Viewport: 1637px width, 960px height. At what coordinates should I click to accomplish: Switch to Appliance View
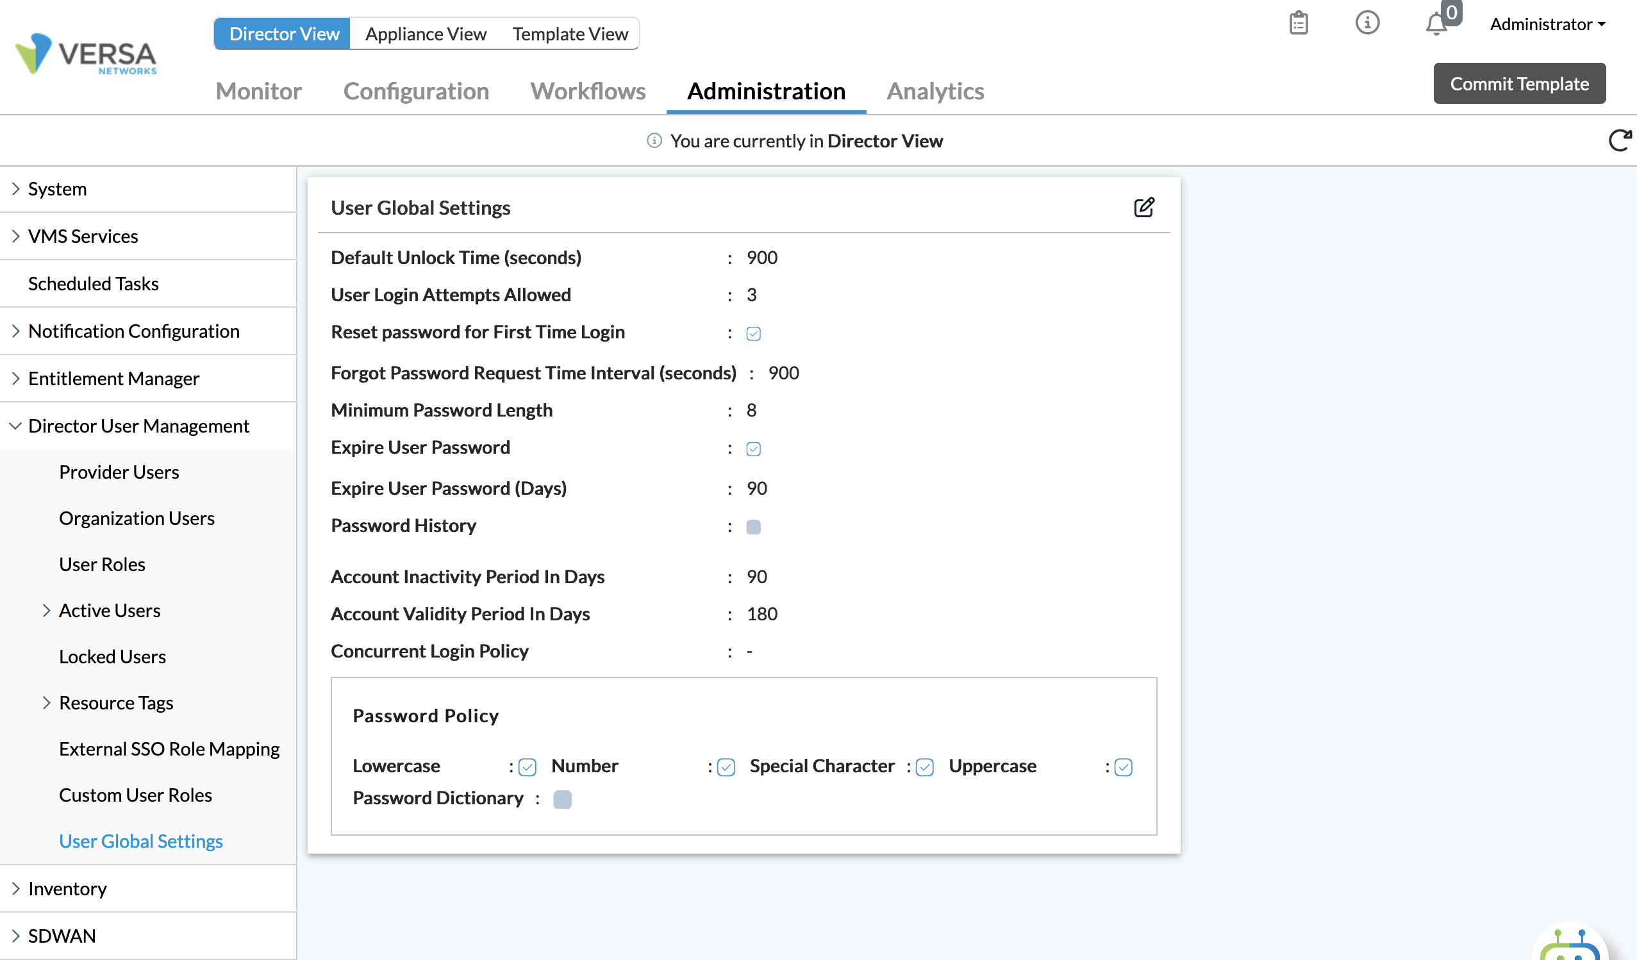tap(426, 33)
